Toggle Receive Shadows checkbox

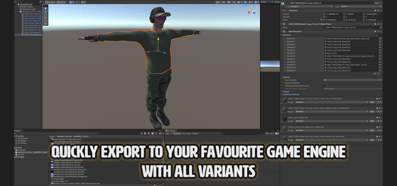(325, 83)
